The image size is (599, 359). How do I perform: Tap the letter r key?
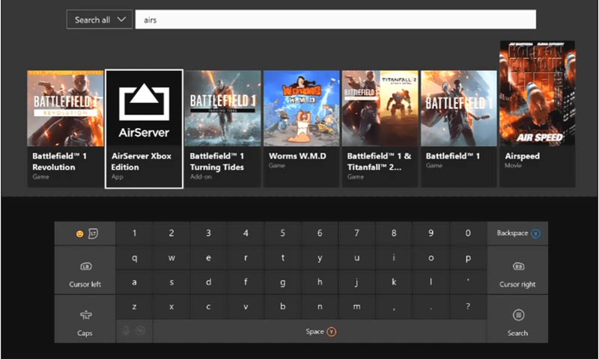[x=246, y=258]
